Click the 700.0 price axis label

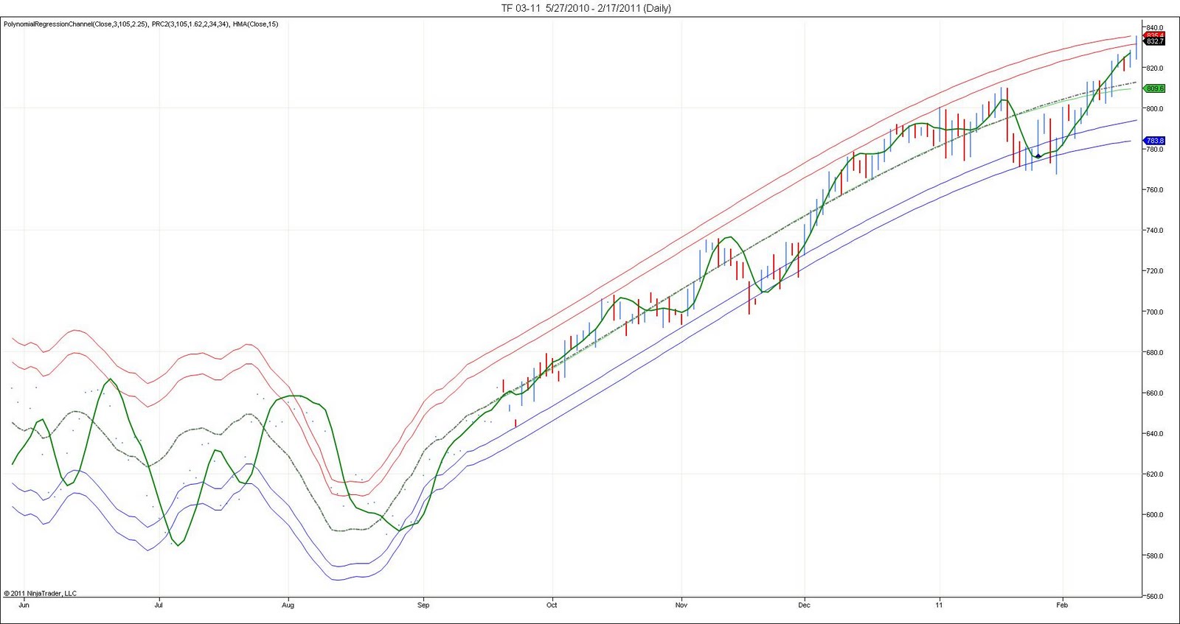[1155, 312]
